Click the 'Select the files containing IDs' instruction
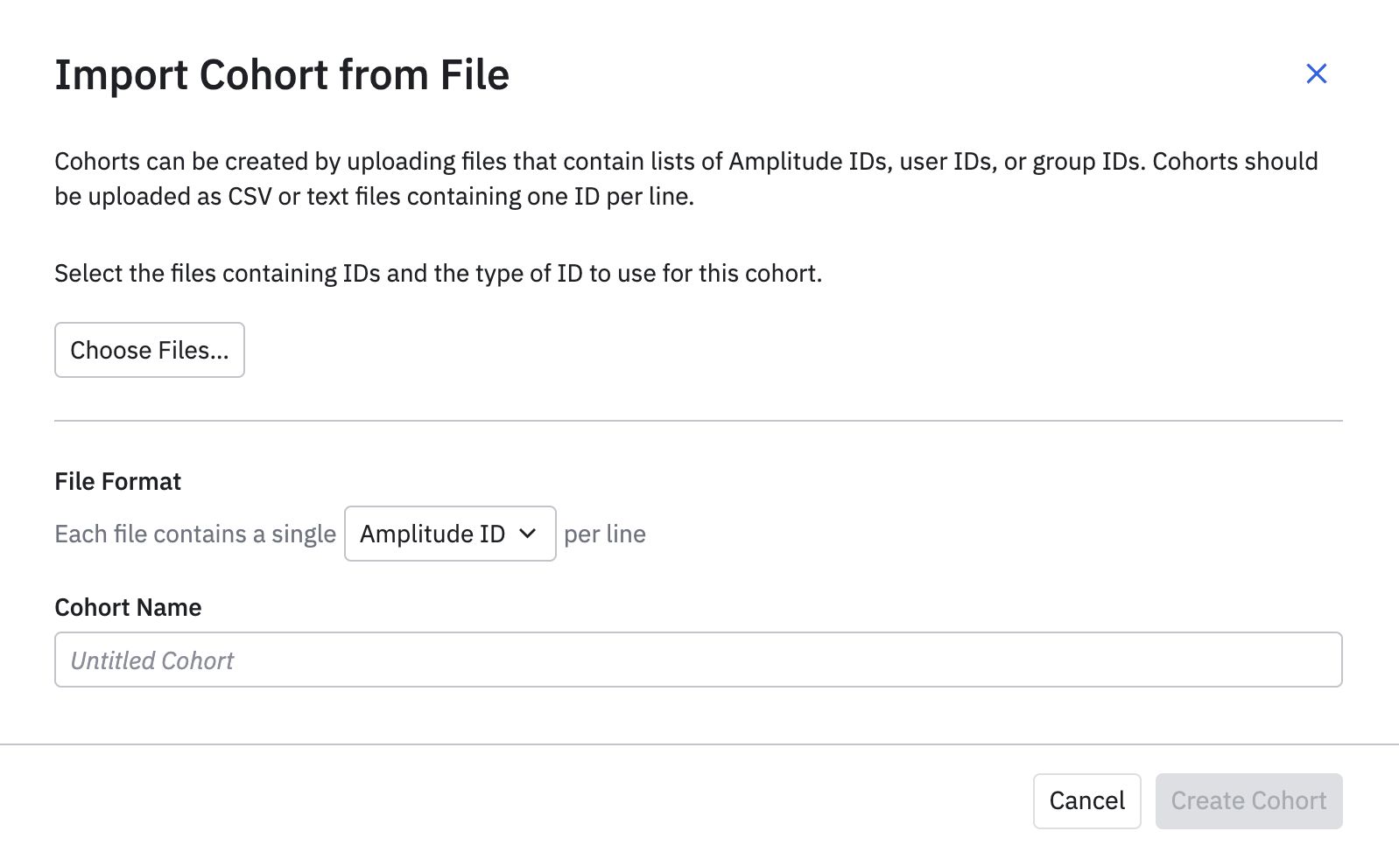The width and height of the screenshot is (1399, 852). point(438,273)
